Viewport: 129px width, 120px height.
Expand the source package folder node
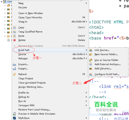(5, 5)
